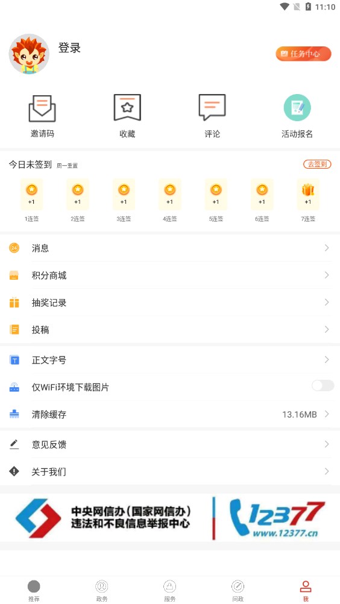
Task: Expand the 关于我们 row chevron
Action: tap(327, 471)
